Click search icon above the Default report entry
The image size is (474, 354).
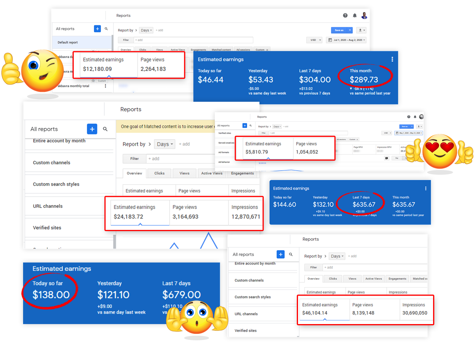106,29
